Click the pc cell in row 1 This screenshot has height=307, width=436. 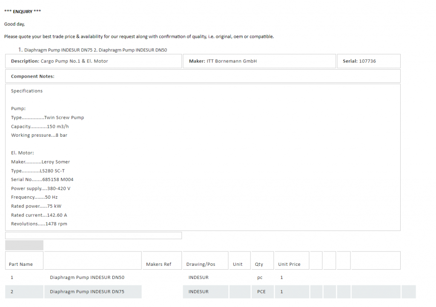coord(260,277)
